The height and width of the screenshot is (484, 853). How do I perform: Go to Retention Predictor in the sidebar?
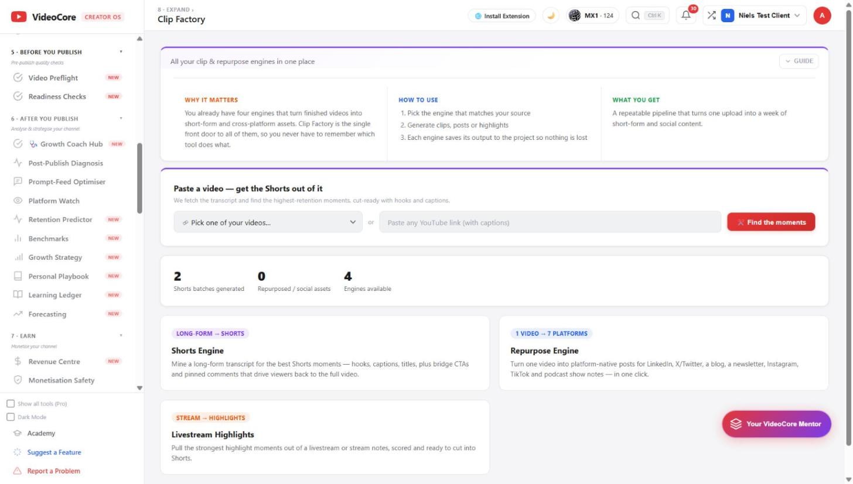tap(60, 220)
